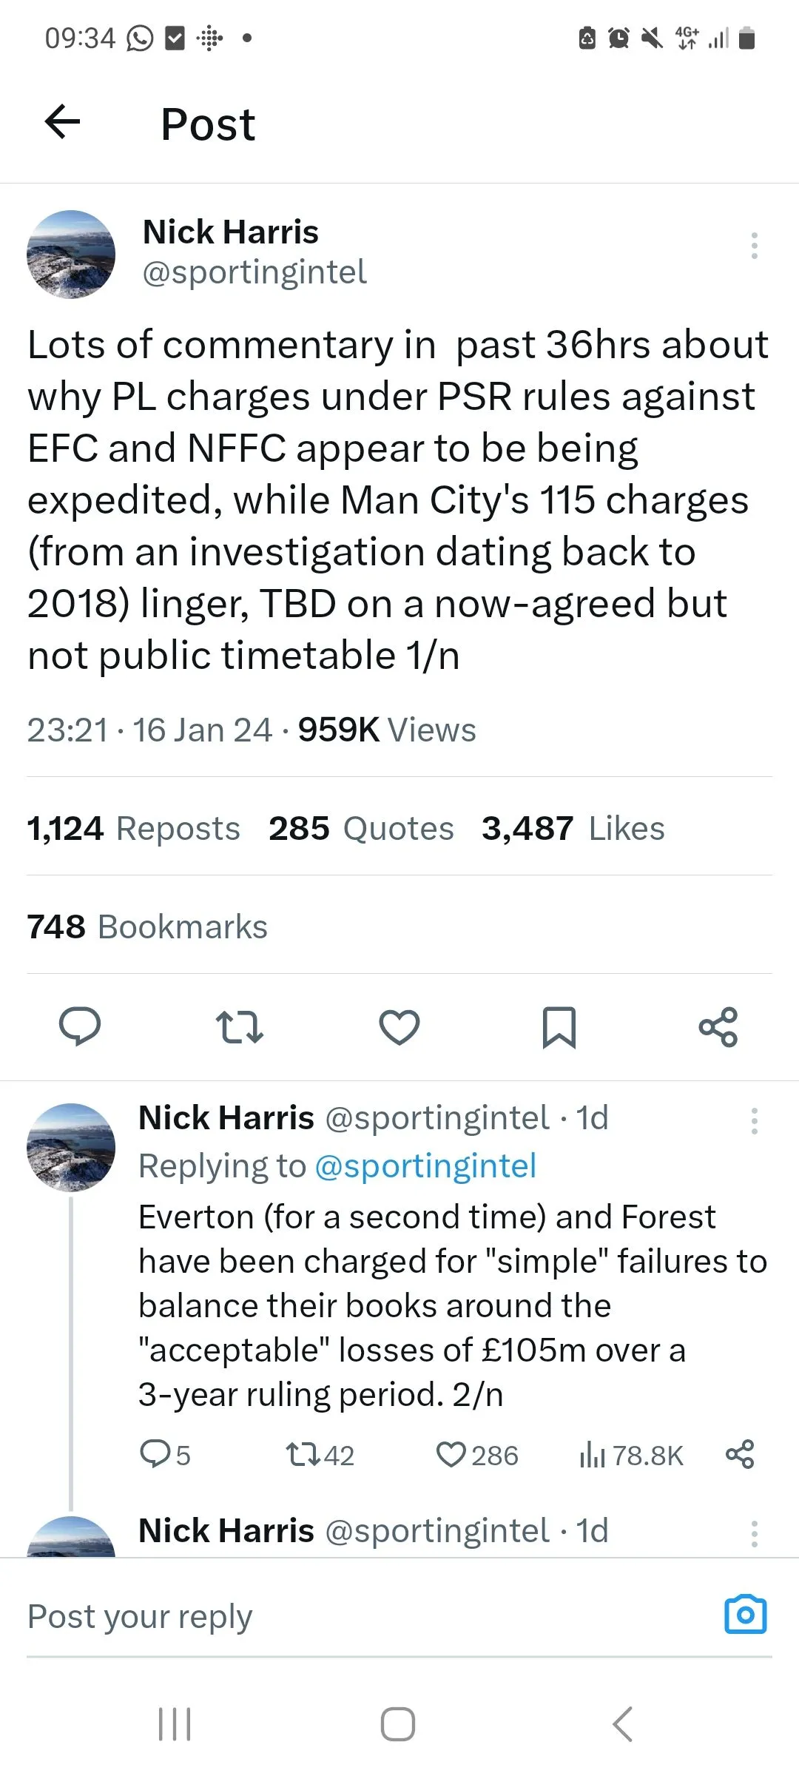Open Nick Harris's profile picture on the main post

(71, 255)
